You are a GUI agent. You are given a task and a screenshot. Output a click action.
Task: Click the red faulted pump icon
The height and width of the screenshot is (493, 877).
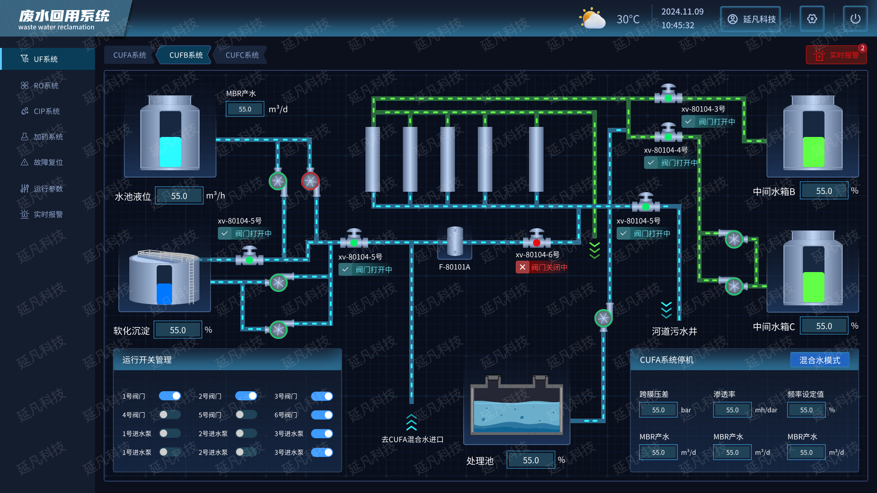point(310,181)
